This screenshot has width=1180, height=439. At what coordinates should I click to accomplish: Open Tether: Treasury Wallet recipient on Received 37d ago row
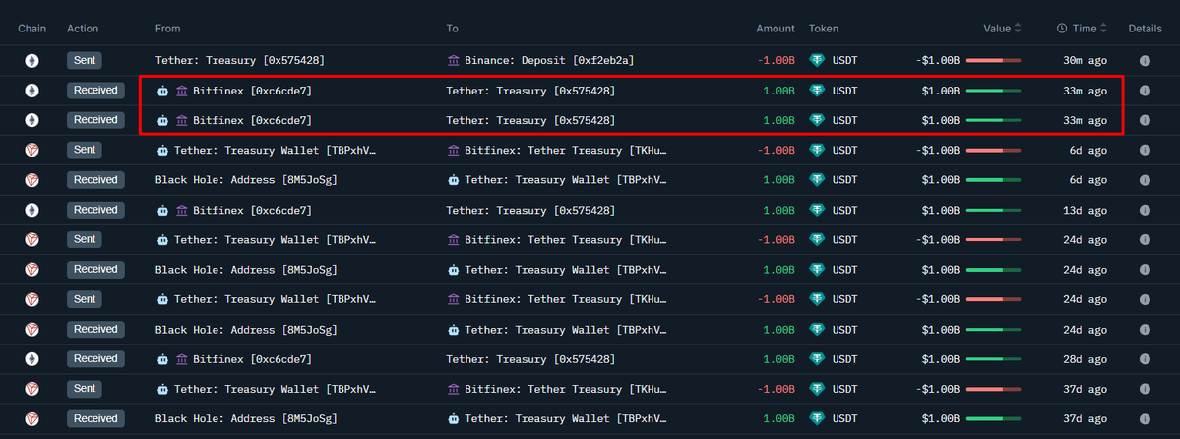coord(566,418)
